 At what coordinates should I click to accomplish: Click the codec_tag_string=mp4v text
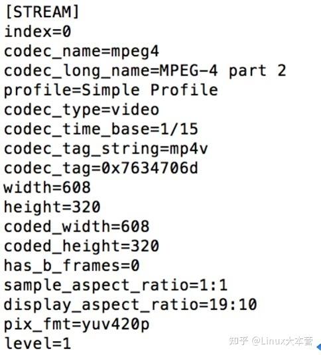pyautogui.click(x=106, y=150)
